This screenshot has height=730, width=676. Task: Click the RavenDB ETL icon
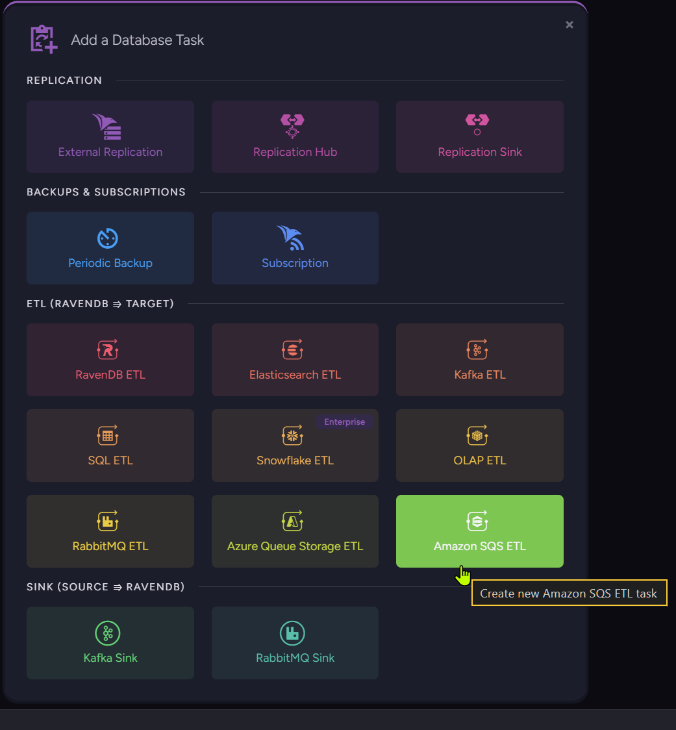(x=108, y=349)
